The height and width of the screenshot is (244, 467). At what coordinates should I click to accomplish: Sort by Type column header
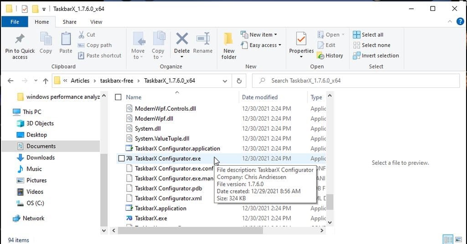(x=317, y=97)
